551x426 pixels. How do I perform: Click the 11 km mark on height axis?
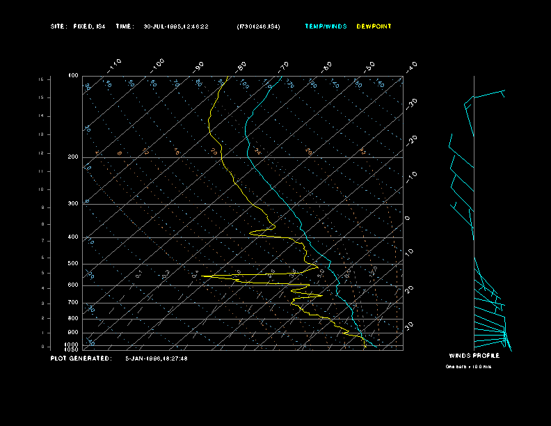click(42, 171)
